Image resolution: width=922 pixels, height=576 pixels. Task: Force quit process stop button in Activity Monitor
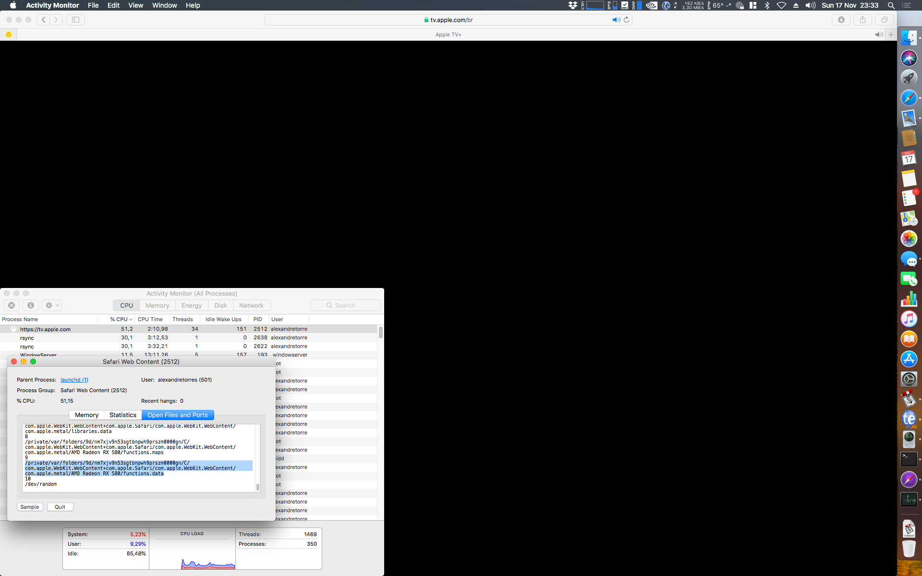point(12,305)
